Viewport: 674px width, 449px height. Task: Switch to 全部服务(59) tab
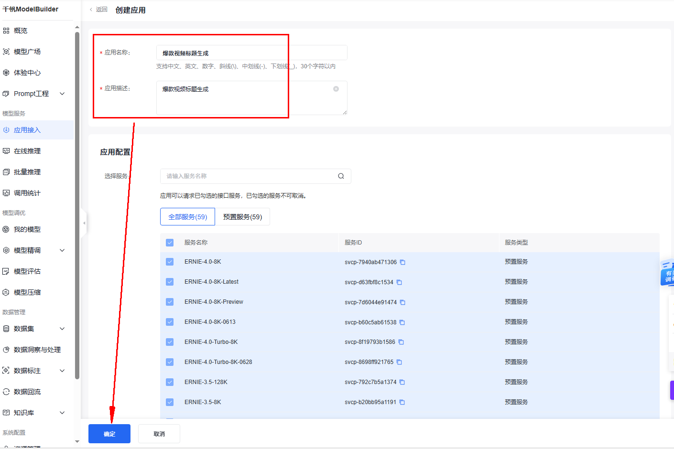pos(187,217)
